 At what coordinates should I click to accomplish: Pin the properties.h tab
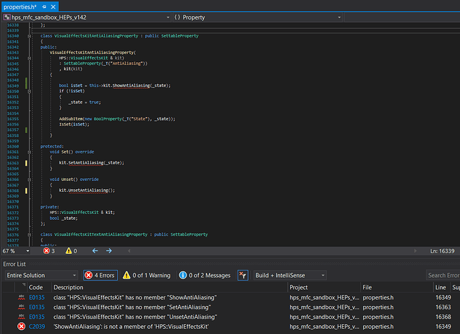(44, 7)
